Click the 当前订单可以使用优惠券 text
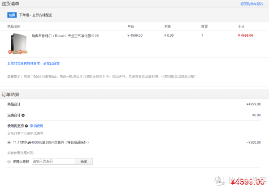 [25, 133]
